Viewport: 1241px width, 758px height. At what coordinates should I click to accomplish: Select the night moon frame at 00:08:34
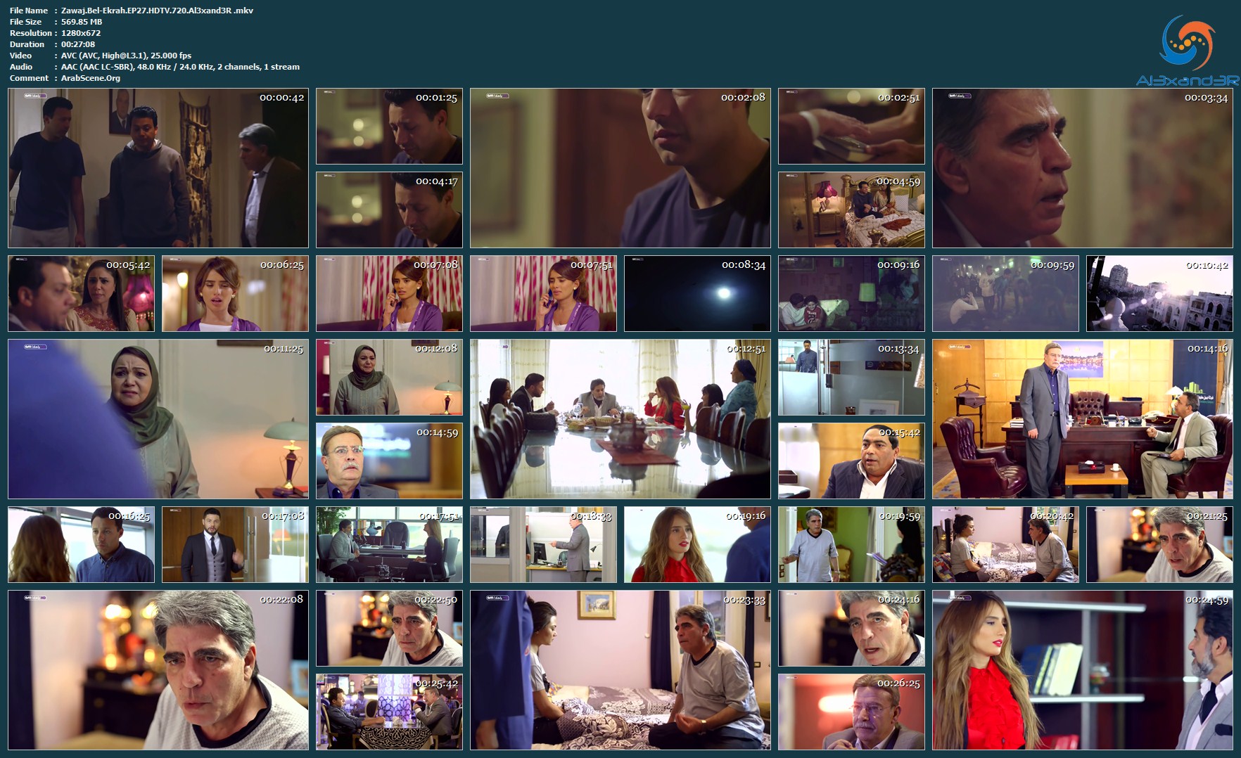tap(697, 293)
